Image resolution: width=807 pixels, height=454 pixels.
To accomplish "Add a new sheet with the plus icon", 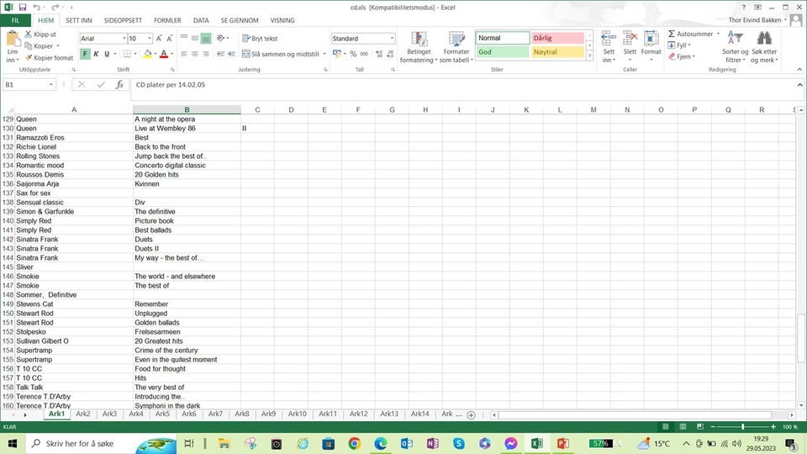I will point(471,414).
